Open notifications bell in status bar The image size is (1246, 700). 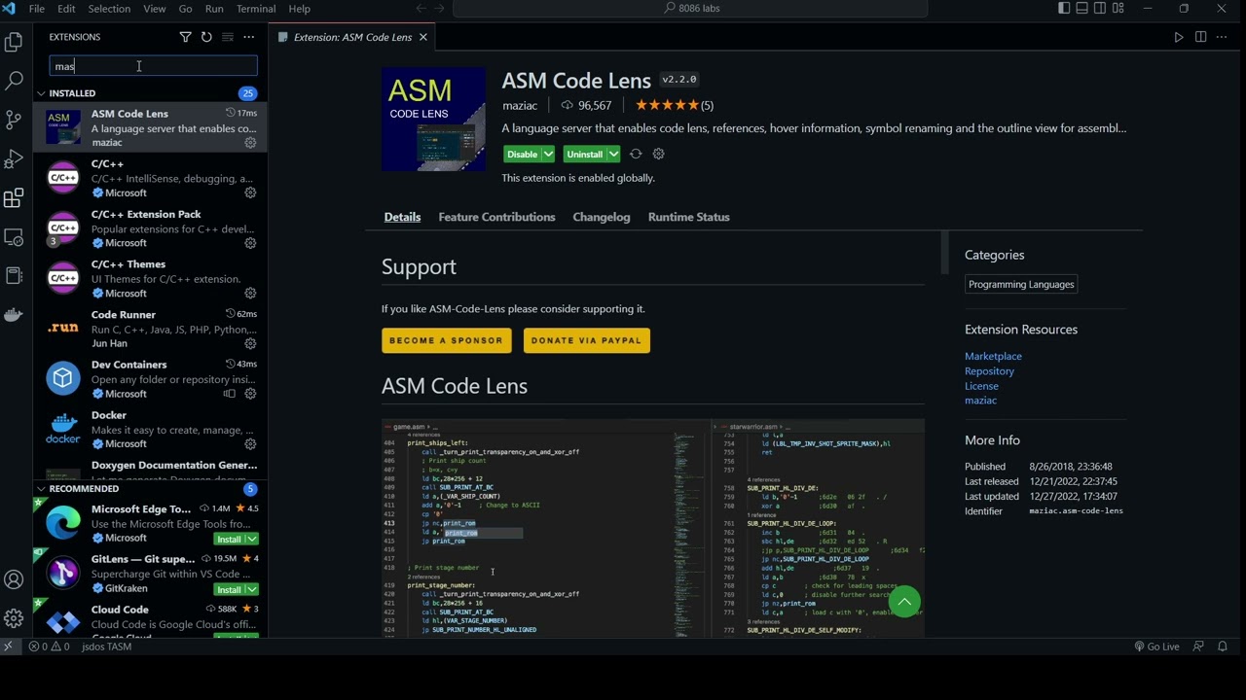pos(1223,647)
